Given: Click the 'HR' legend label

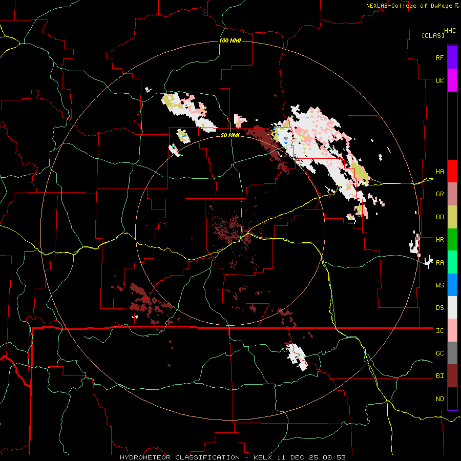Looking at the screenshot, I should tap(439, 240).
